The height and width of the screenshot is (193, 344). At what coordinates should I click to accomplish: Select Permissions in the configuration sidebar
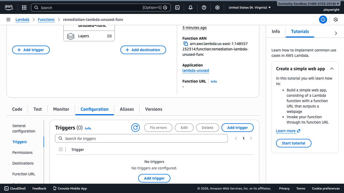point(22,153)
